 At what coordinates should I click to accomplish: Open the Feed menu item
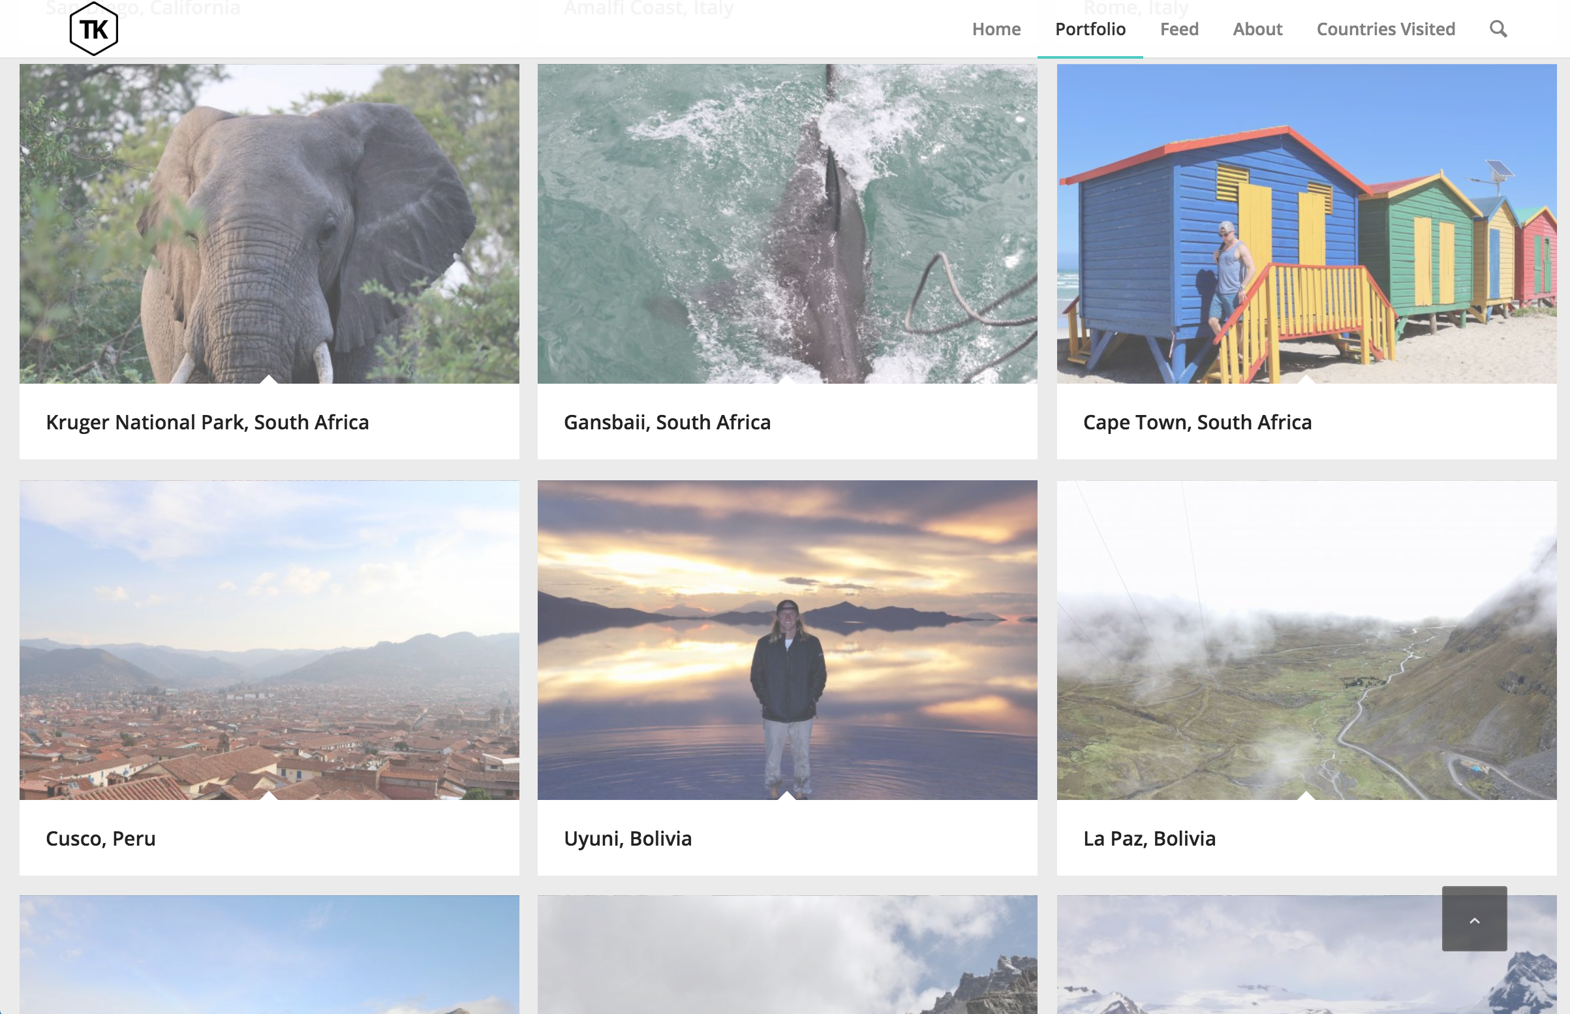click(x=1179, y=29)
